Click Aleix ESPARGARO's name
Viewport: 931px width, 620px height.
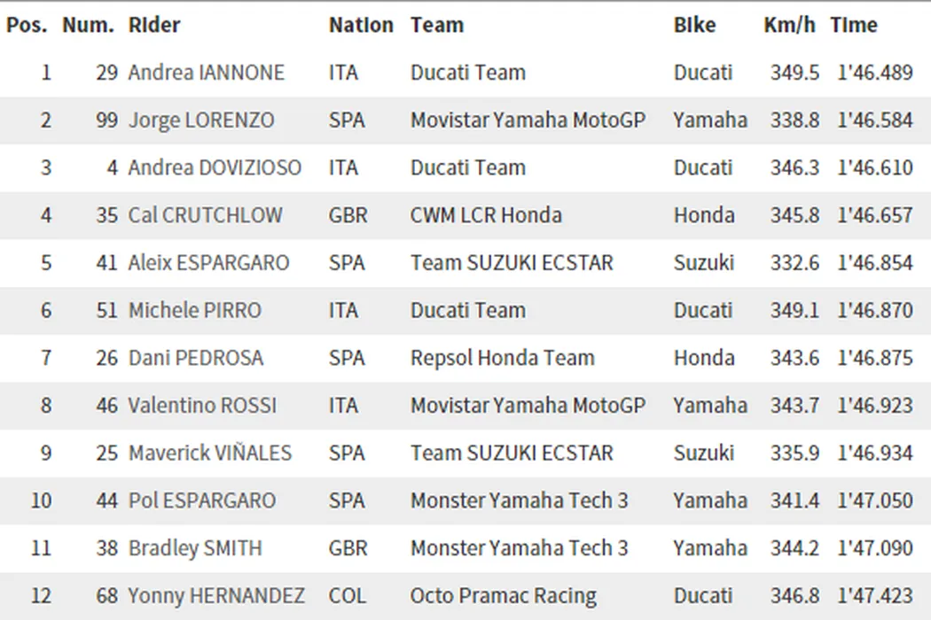[x=208, y=263]
